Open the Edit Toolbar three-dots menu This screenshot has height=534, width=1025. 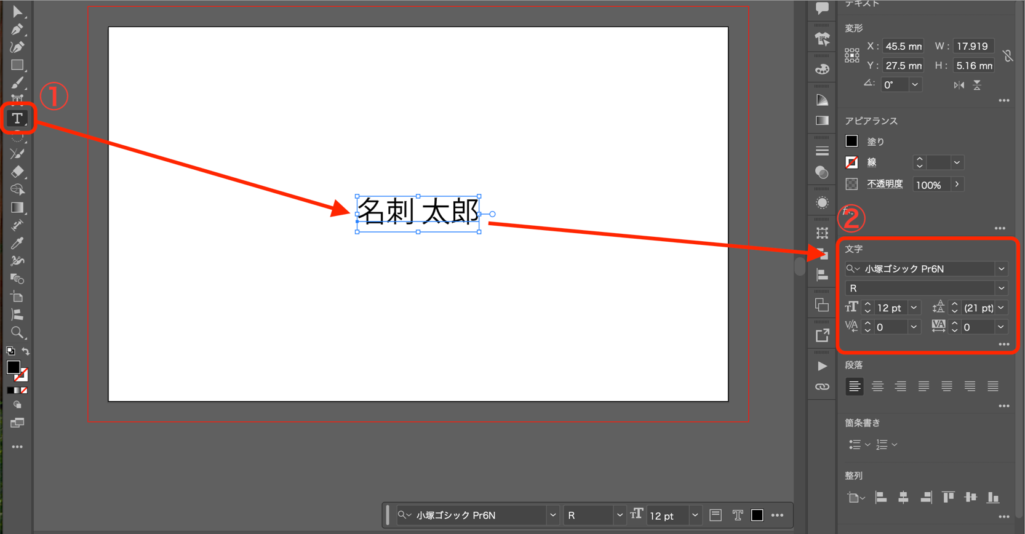(x=17, y=447)
